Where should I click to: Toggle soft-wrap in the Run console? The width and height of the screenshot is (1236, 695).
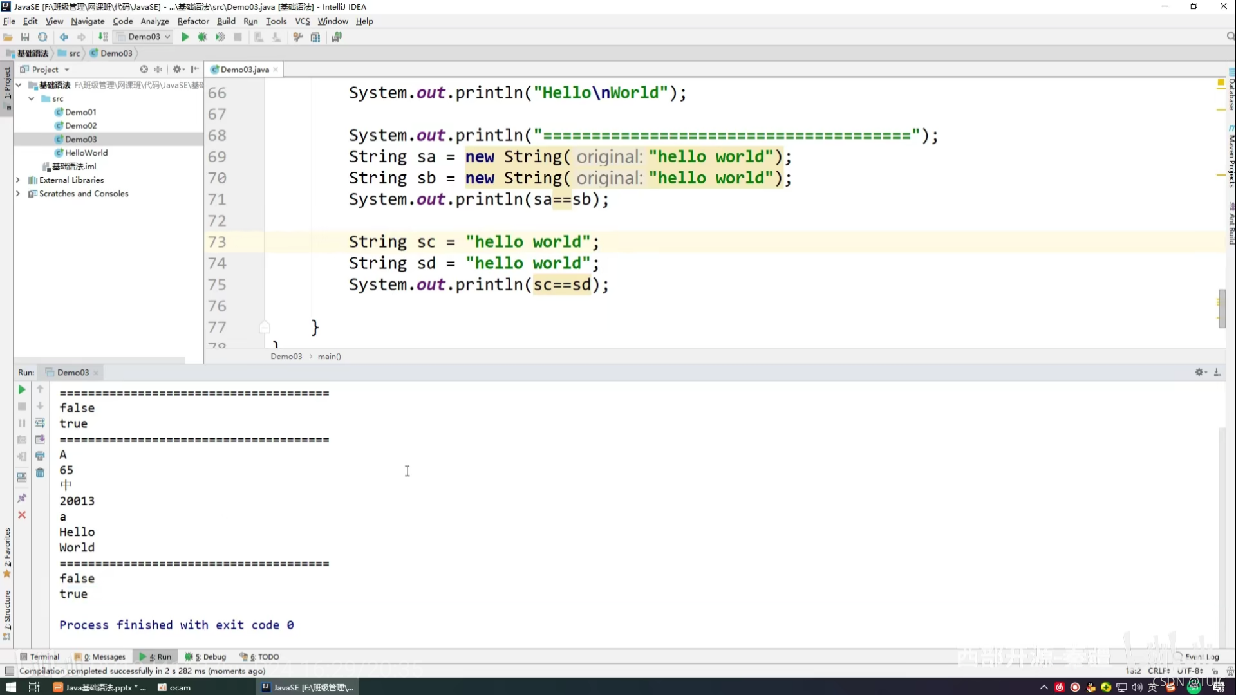(x=40, y=423)
